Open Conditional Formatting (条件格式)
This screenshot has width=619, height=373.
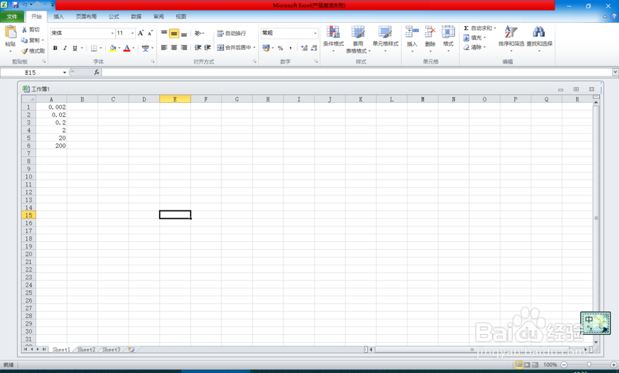pos(333,38)
